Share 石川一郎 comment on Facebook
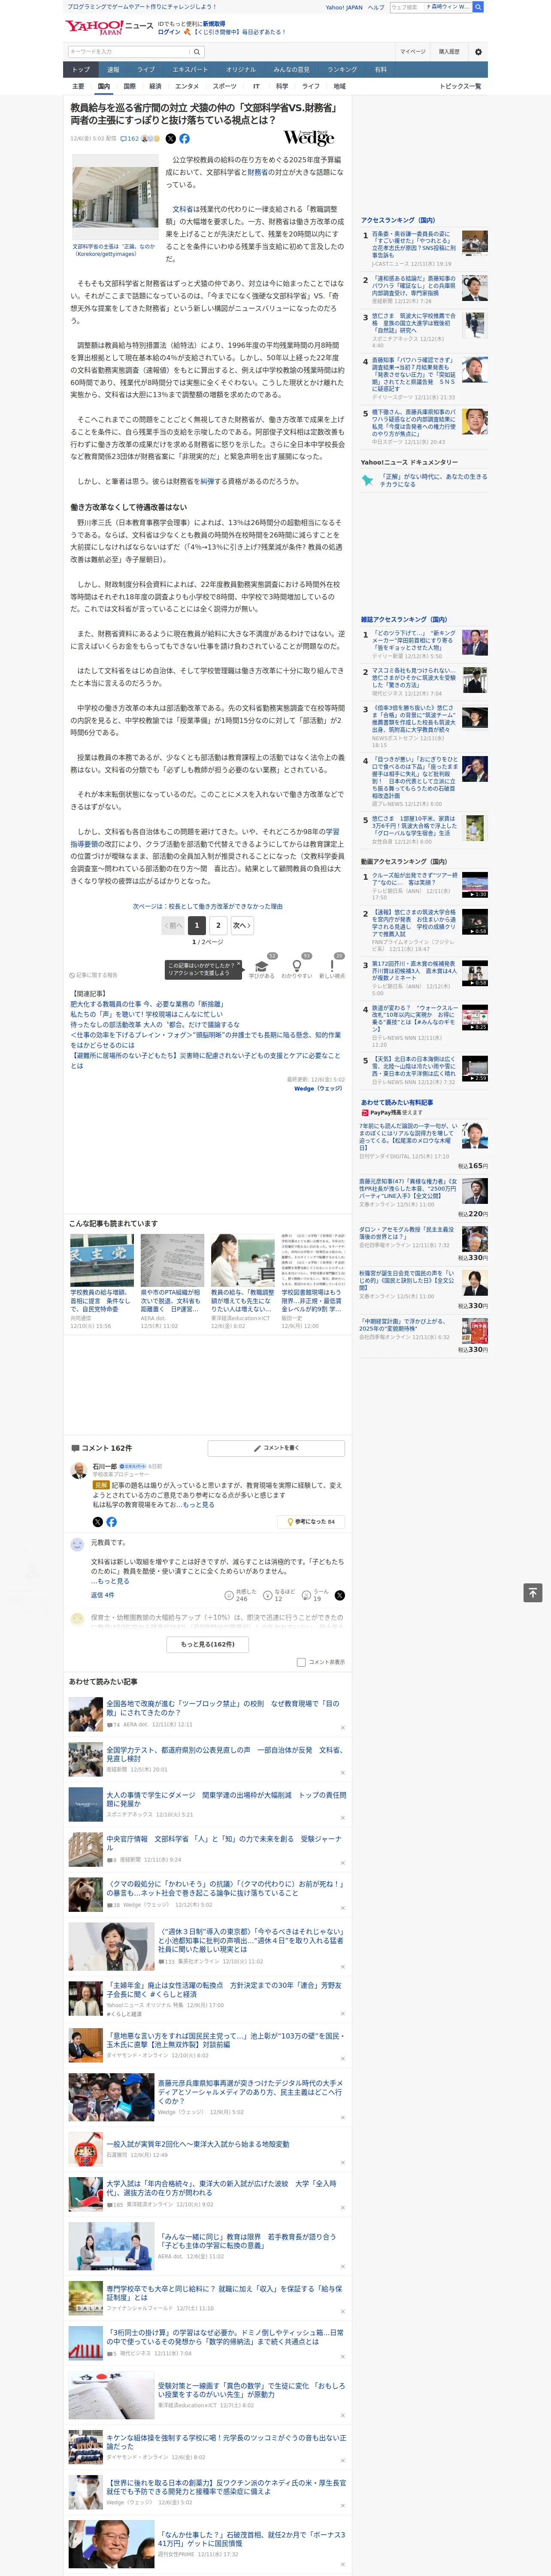This screenshot has width=551, height=2576. [x=111, y=1521]
